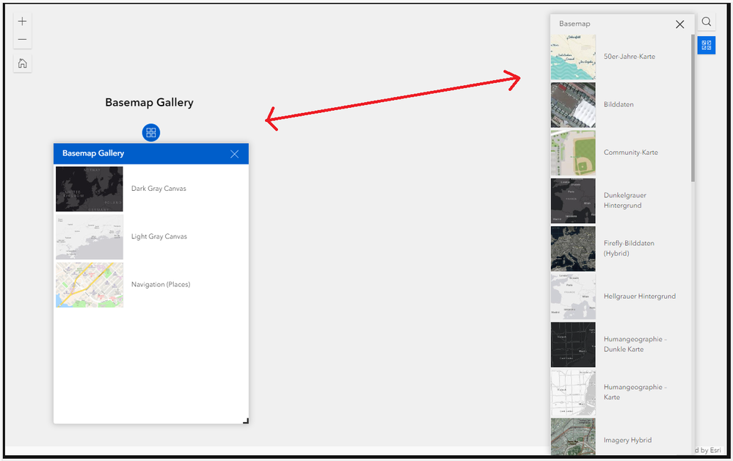Screen dimensions: 733x461
Task: Click the Zoom Out icon
Action: pyautogui.click(x=22, y=39)
